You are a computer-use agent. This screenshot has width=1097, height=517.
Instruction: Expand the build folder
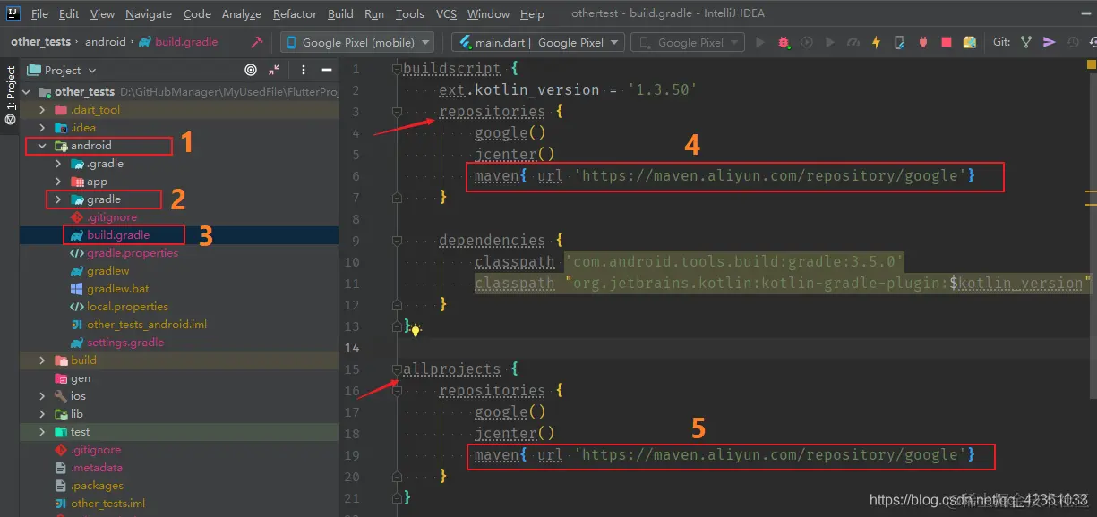coord(42,360)
